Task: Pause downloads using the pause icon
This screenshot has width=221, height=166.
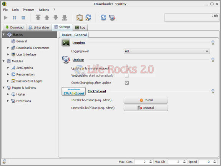Action: pos(14,18)
